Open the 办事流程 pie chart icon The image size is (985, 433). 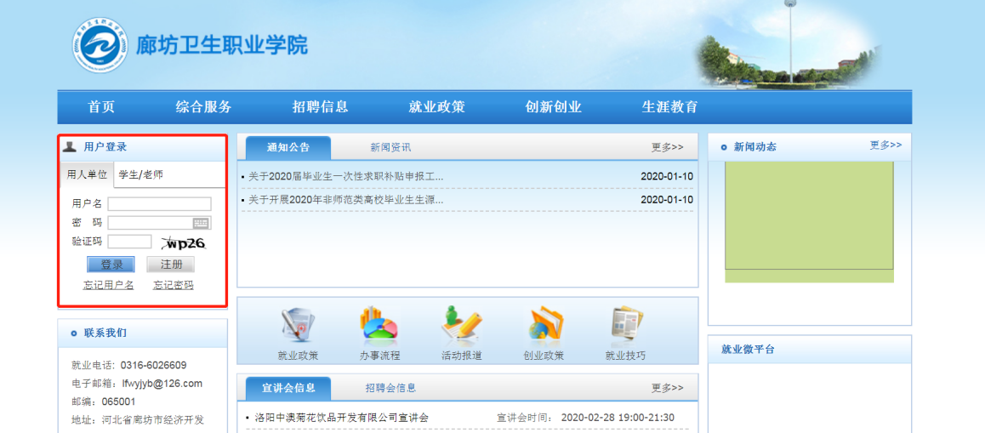click(x=379, y=324)
